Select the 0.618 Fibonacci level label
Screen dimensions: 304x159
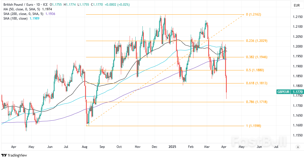pyautogui.click(x=257, y=83)
